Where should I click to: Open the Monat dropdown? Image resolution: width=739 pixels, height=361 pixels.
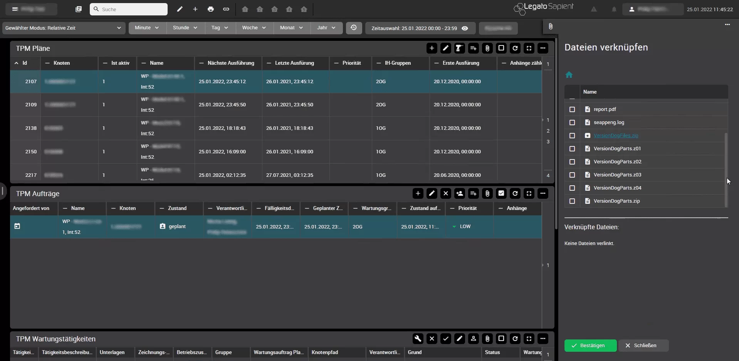click(x=292, y=28)
